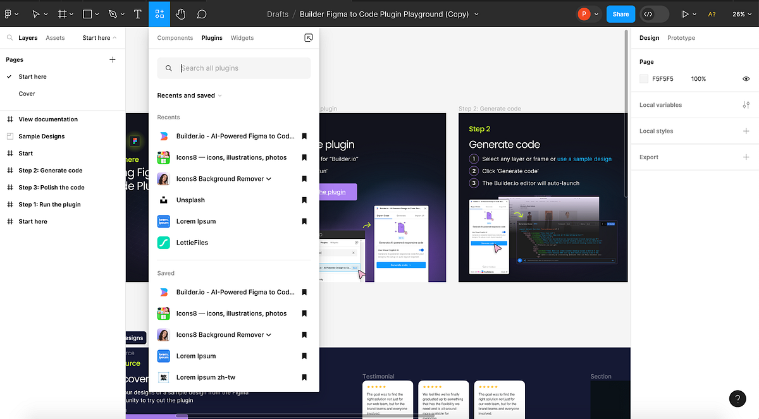759x419 pixels.
Task: Click the Share button
Action: coord(620,14)
